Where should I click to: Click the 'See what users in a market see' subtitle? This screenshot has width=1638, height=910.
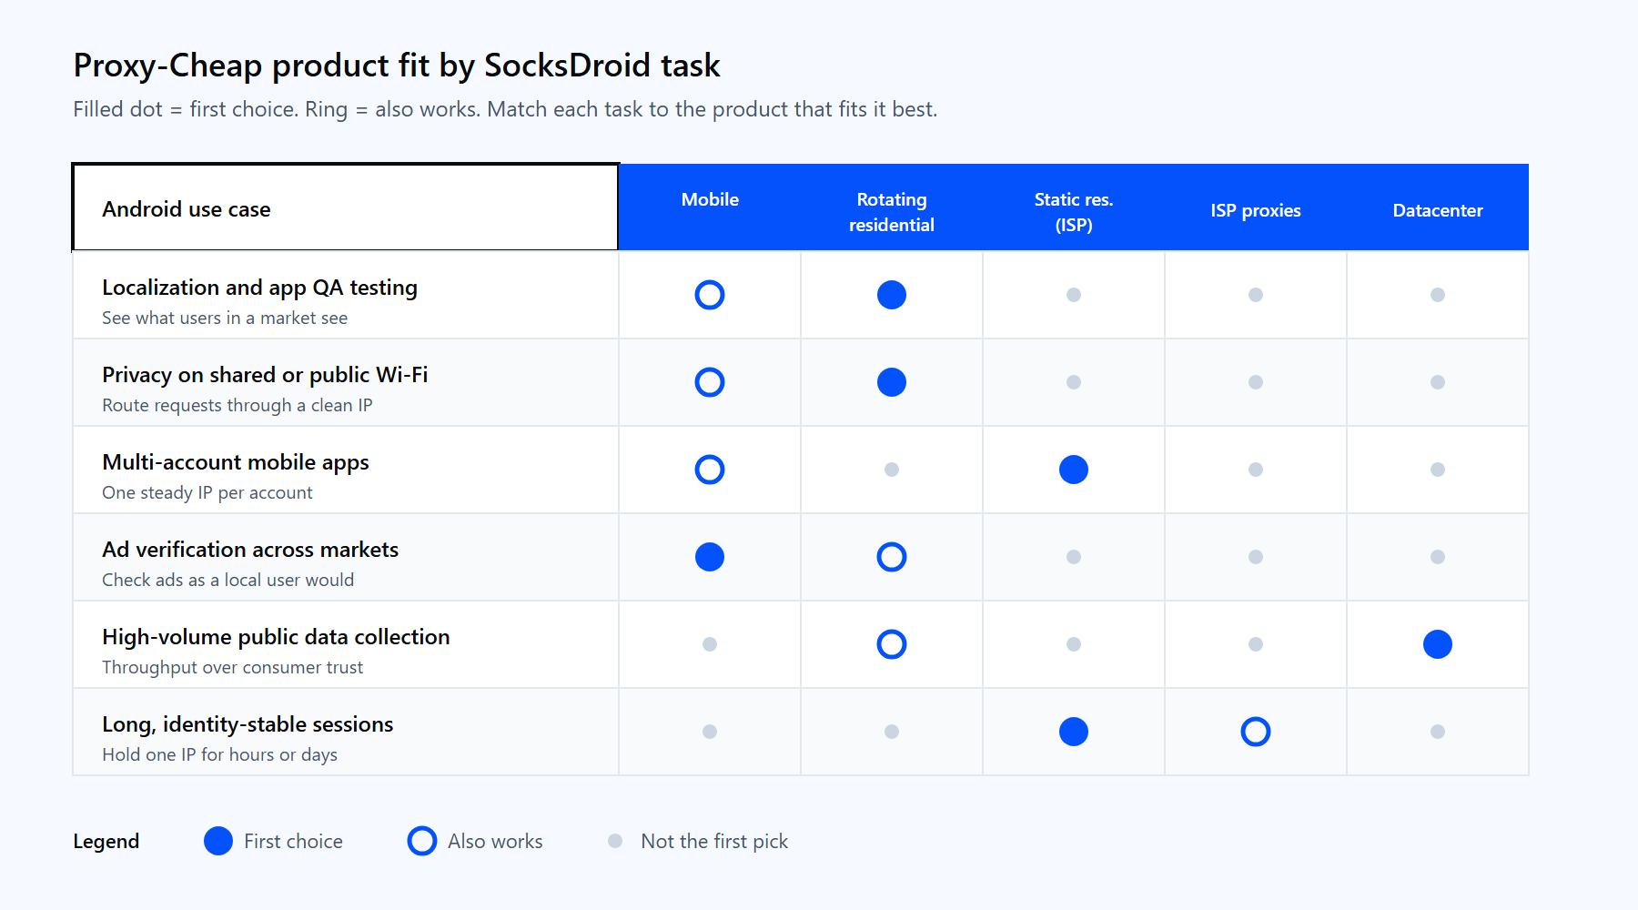(x=225, y=318)
